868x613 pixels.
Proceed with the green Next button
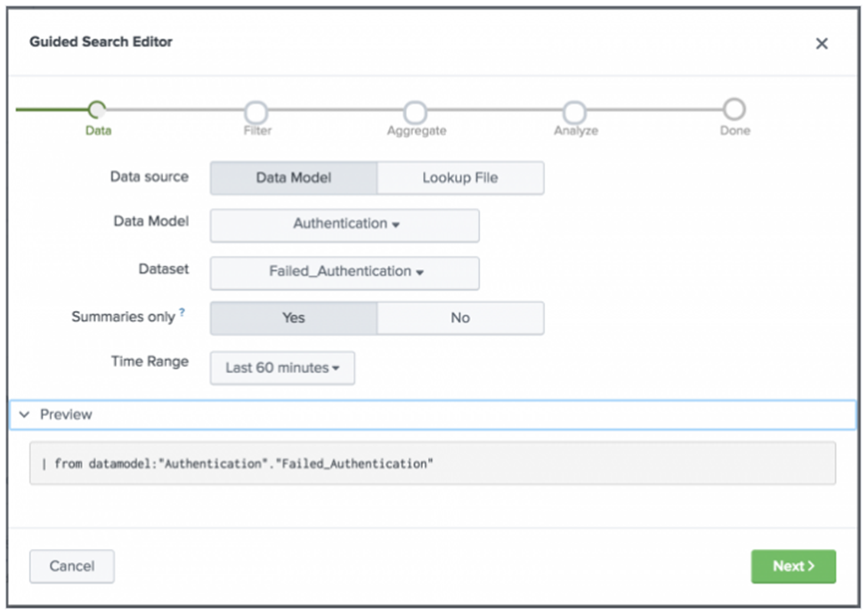[792, 567]
